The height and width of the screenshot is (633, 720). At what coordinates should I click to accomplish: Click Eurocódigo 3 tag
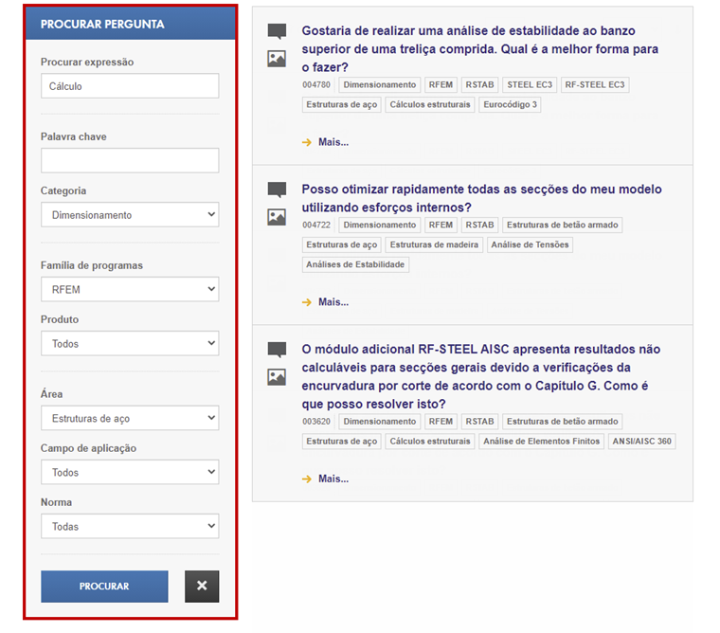[x=510, y=105]
